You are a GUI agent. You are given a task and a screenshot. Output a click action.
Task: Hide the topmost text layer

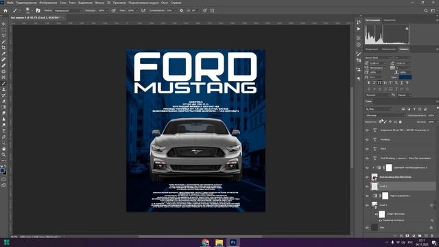pos(367,130)
